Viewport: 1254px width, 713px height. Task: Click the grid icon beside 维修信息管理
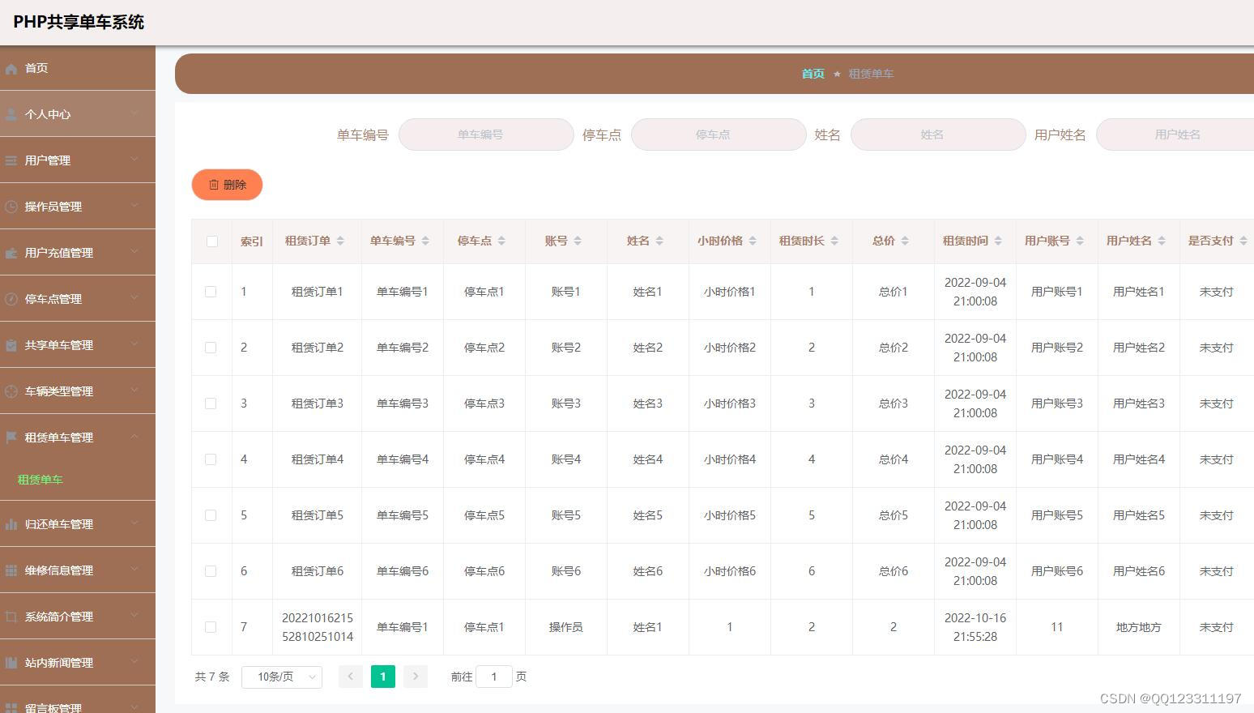11,571
